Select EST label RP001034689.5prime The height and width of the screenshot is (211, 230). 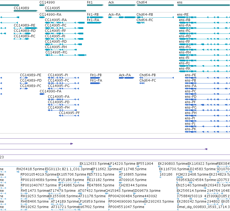(39, 180)
